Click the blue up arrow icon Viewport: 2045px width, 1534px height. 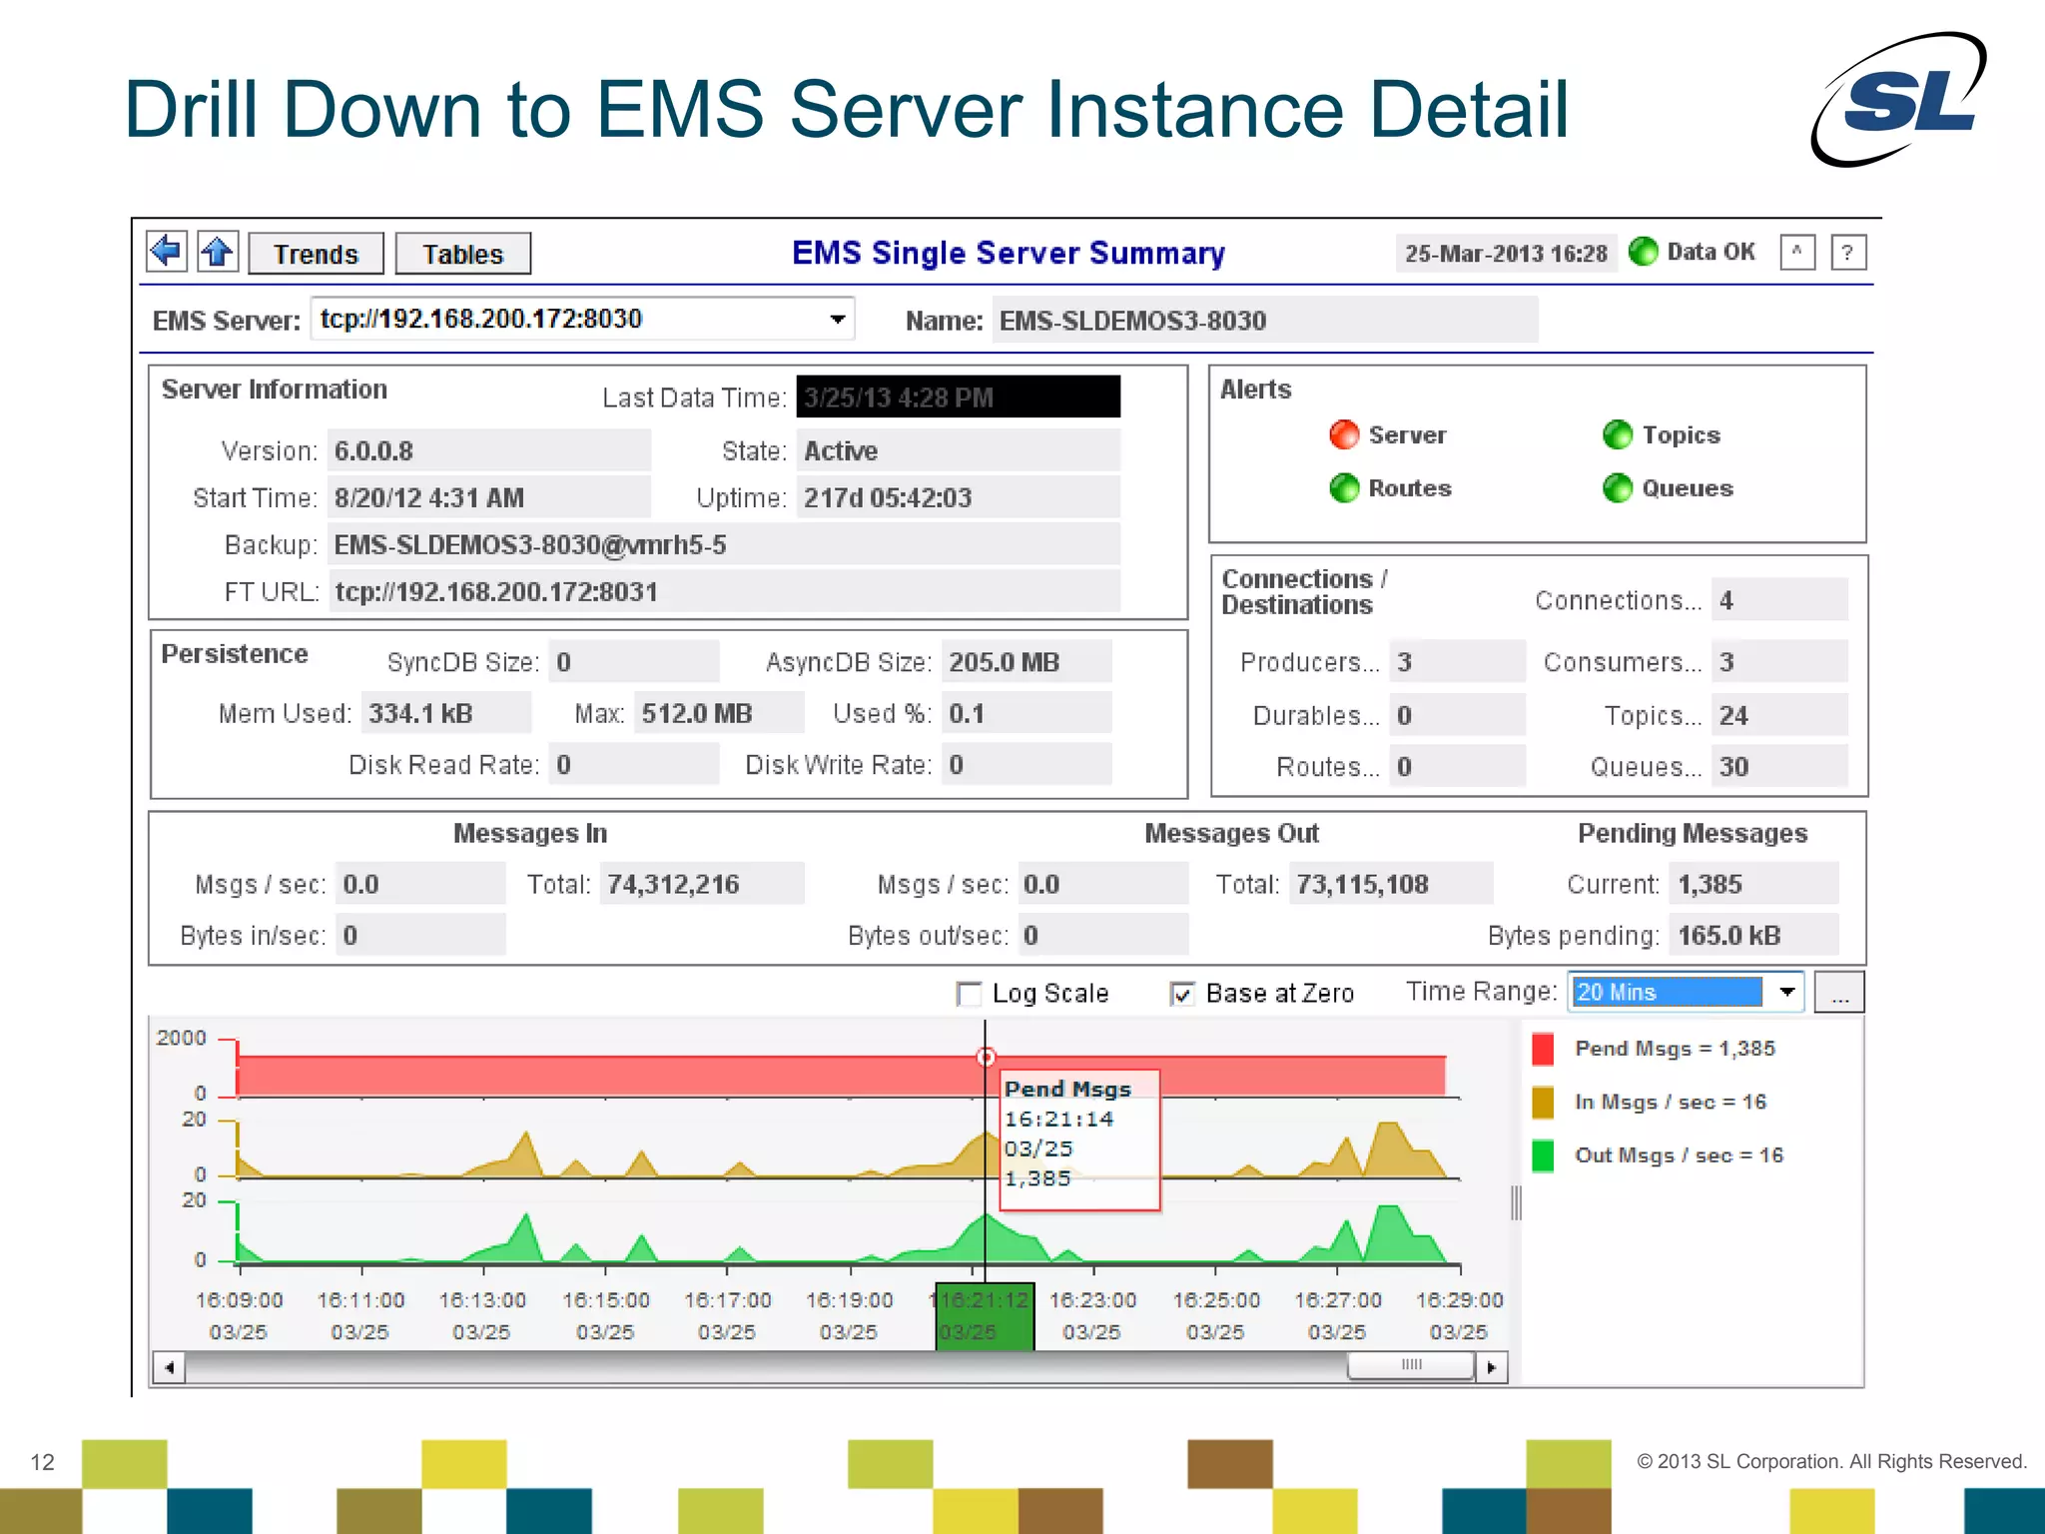click(x=217, y=252)
